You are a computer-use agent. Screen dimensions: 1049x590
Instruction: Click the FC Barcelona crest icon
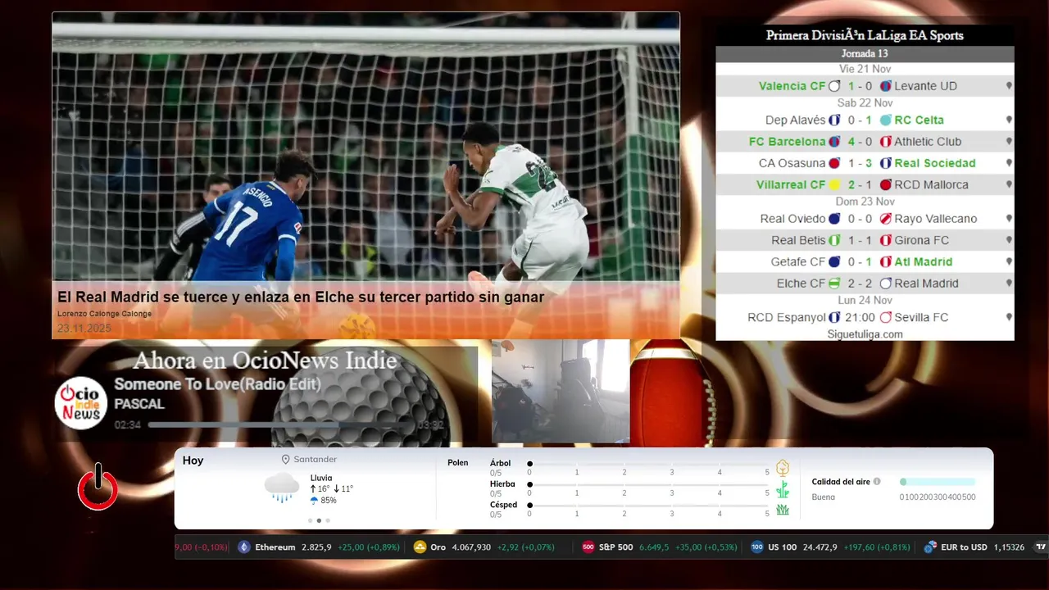click(834, 142)
